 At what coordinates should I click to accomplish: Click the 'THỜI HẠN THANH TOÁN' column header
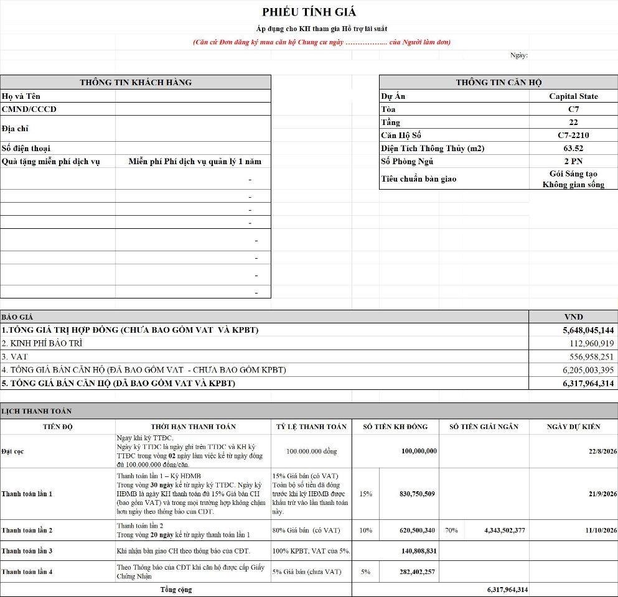click(193, 427)
